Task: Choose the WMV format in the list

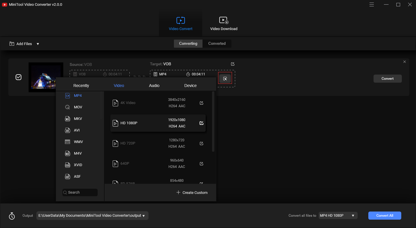Action: click(x=78, y=142)
